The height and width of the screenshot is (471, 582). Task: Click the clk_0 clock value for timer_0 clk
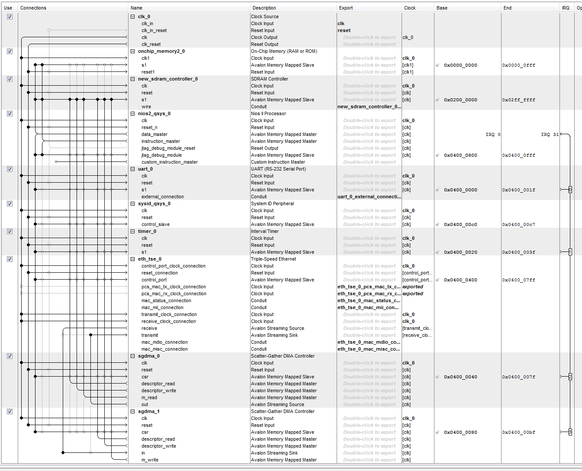[408, 238]
